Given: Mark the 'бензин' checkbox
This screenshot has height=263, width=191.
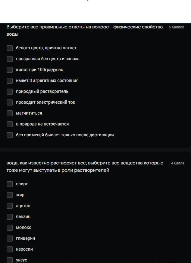Looking at the screenshot, I should [10, 217].
